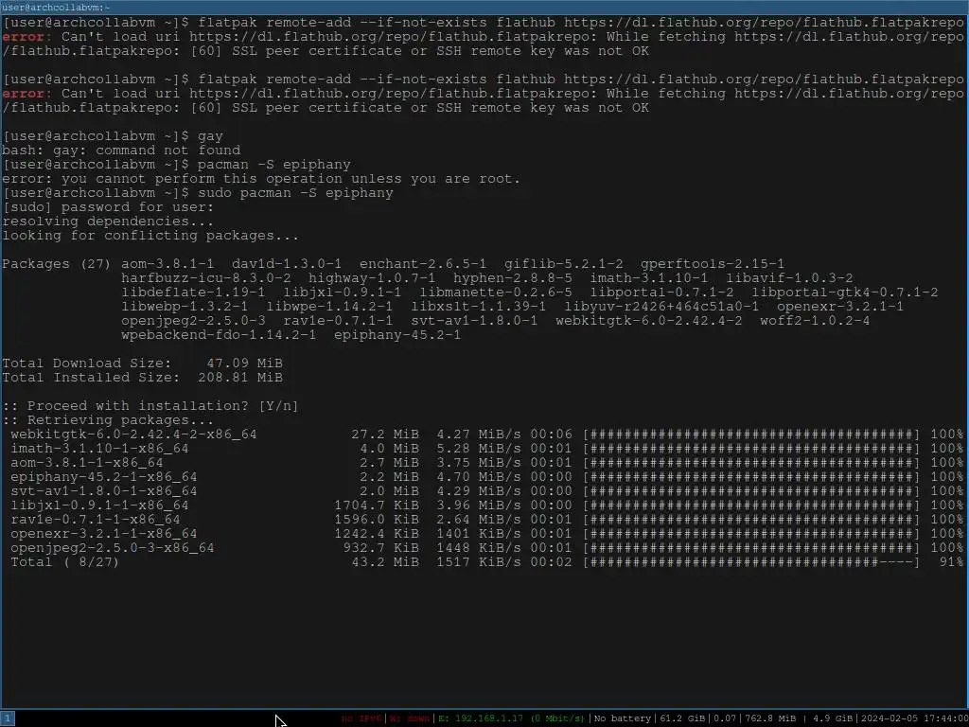The width and height of the screenshot is (969, 727).
Task: Click package name 'libxslt-1.1.39-1'
Action: 478,307
